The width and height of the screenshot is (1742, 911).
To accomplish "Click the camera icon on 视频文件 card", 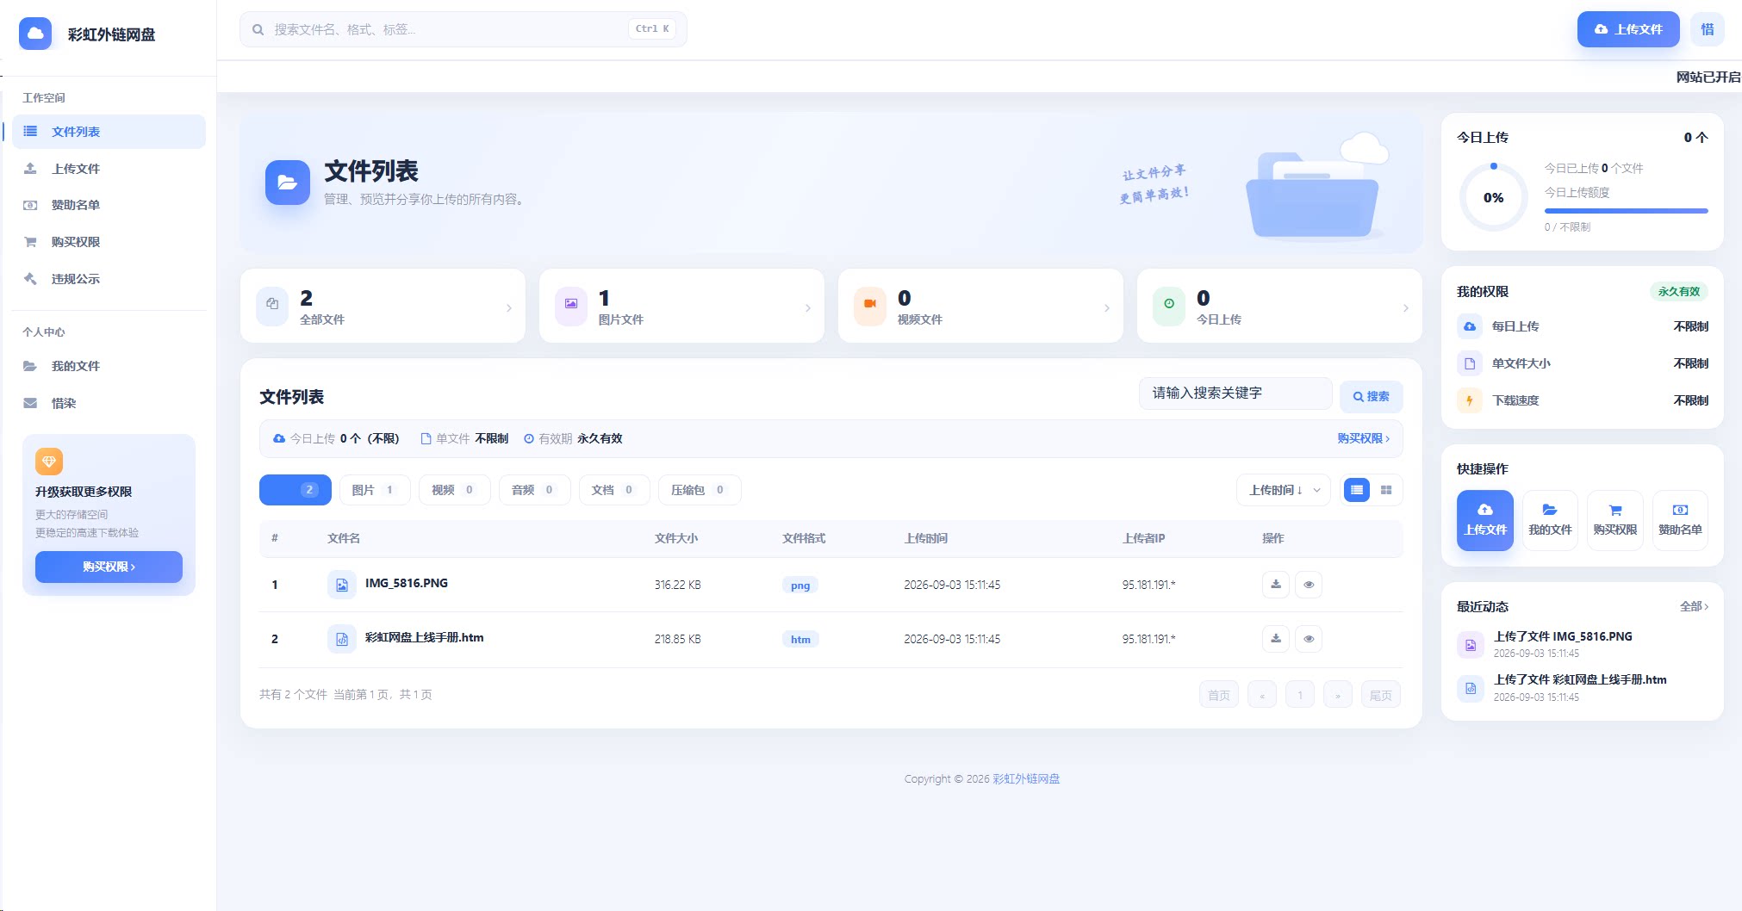I will [870, 306].
